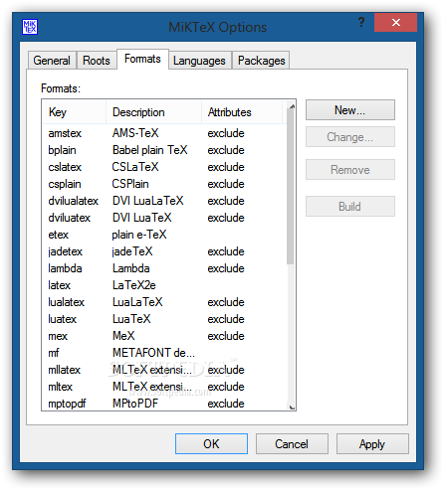Screen dimensions: 444x490
Task: Click the formats list scrollbar thumb
Action: click(x=291, y=186)
